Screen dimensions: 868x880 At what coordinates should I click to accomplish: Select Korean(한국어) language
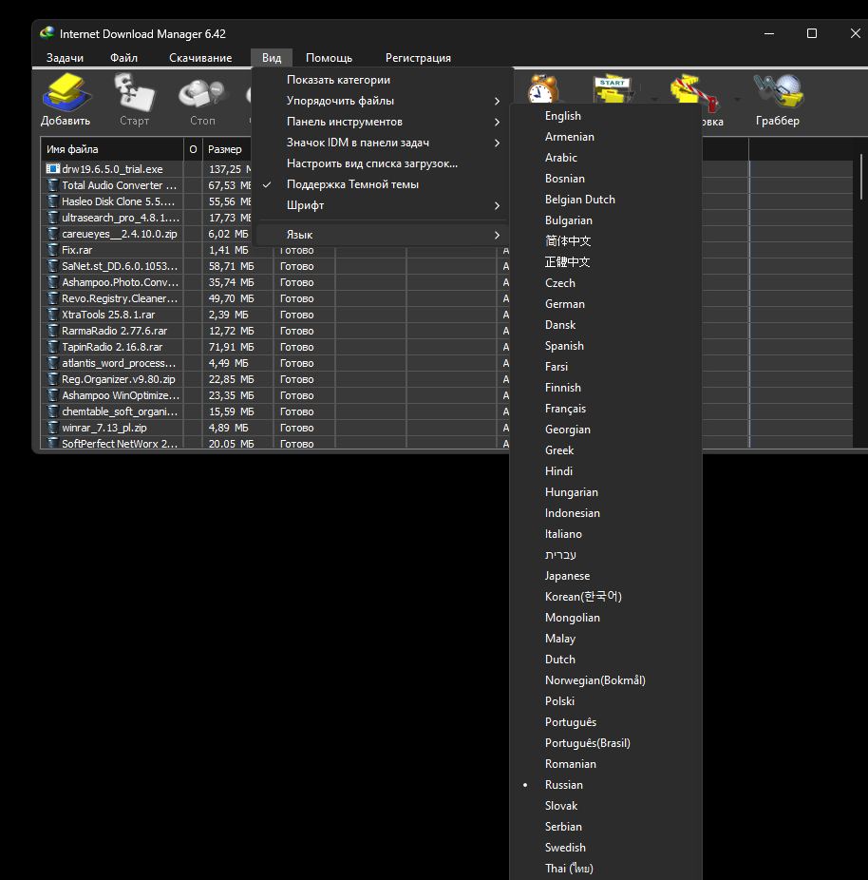pos(606,597)
